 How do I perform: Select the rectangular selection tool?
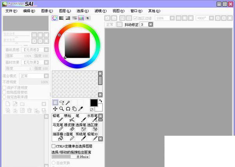coord(55,102)
